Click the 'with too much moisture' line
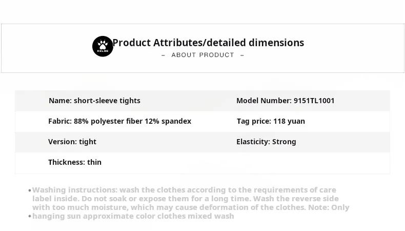This screenshot has width=405, height=231. [190, 207]
